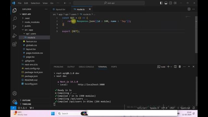The height and width of the screenshot is (117, 208).
Task: Close the route.ts editor tab
Action: tap(90, 9)
